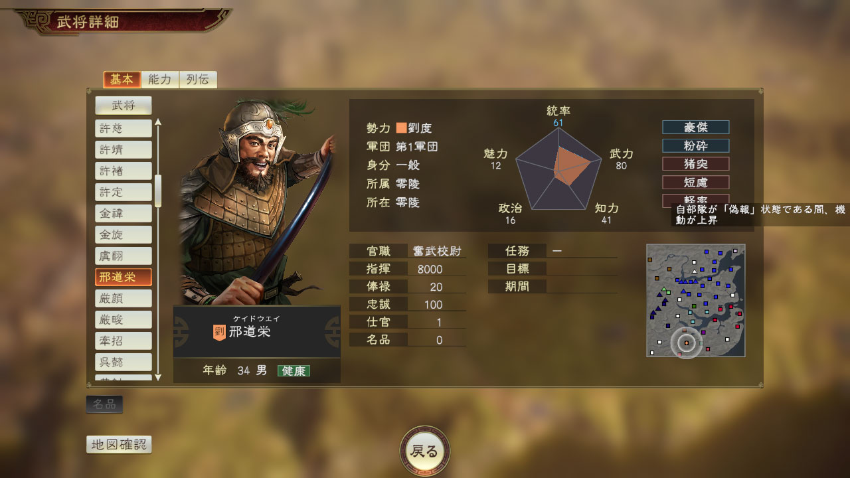The image size is (850, 478).
Task: Select the 豪傑 trait tag
Action: coord(696,127)
